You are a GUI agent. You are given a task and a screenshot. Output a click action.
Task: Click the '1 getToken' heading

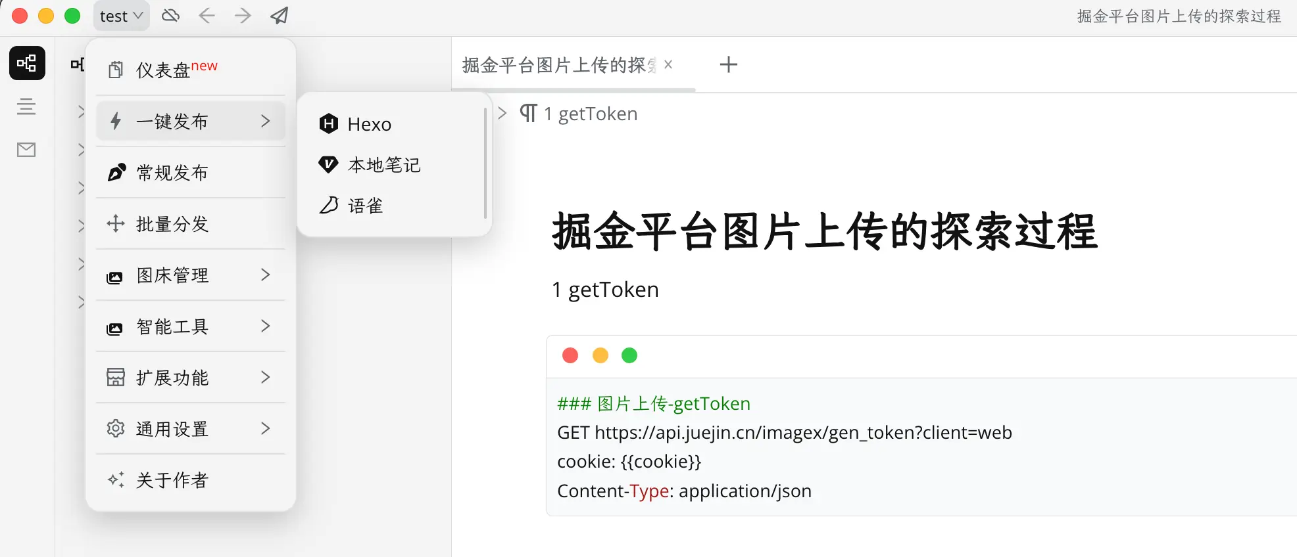[x=605, y=290]
